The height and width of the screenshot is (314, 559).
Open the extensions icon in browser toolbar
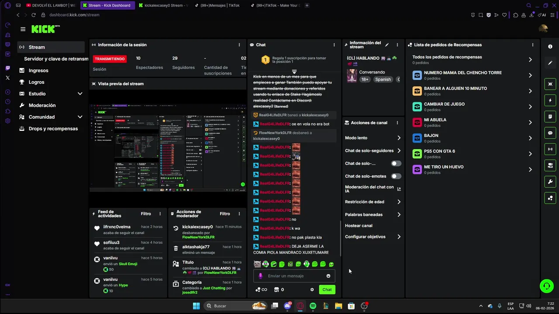[x=516, y=15]
